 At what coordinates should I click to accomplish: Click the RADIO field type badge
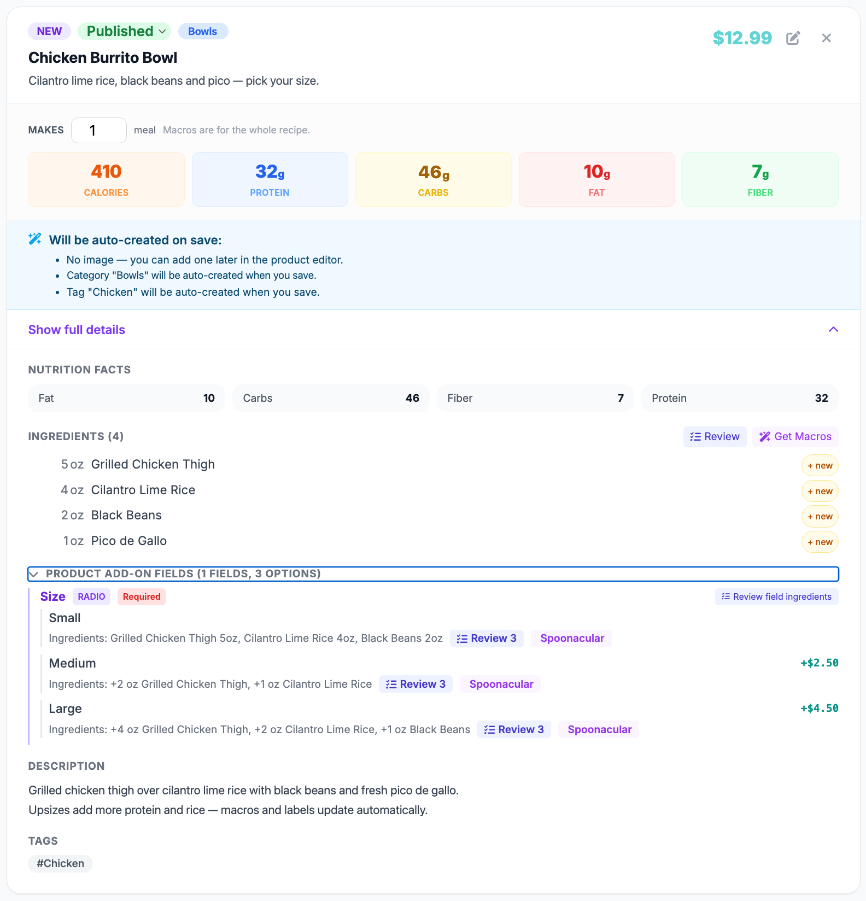point(91,596)
